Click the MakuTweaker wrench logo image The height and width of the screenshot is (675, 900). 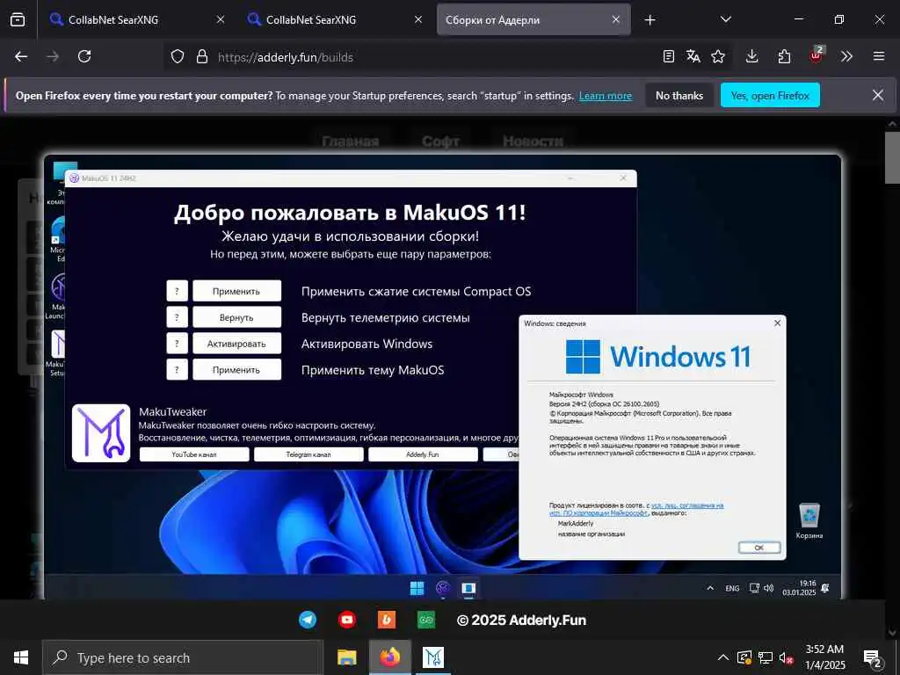[x=101, y=433]
